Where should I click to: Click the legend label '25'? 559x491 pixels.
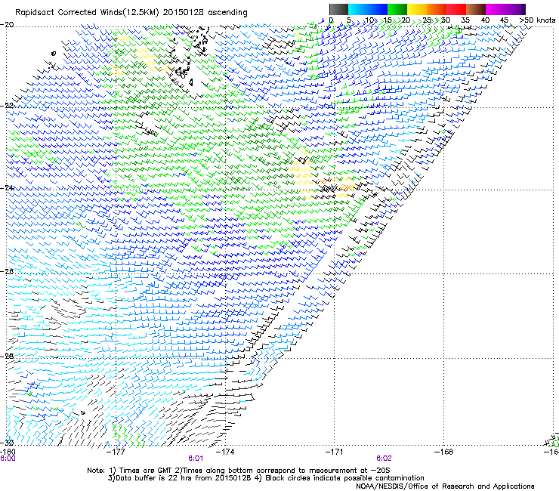pyautogui.click(x=426, y=20)
